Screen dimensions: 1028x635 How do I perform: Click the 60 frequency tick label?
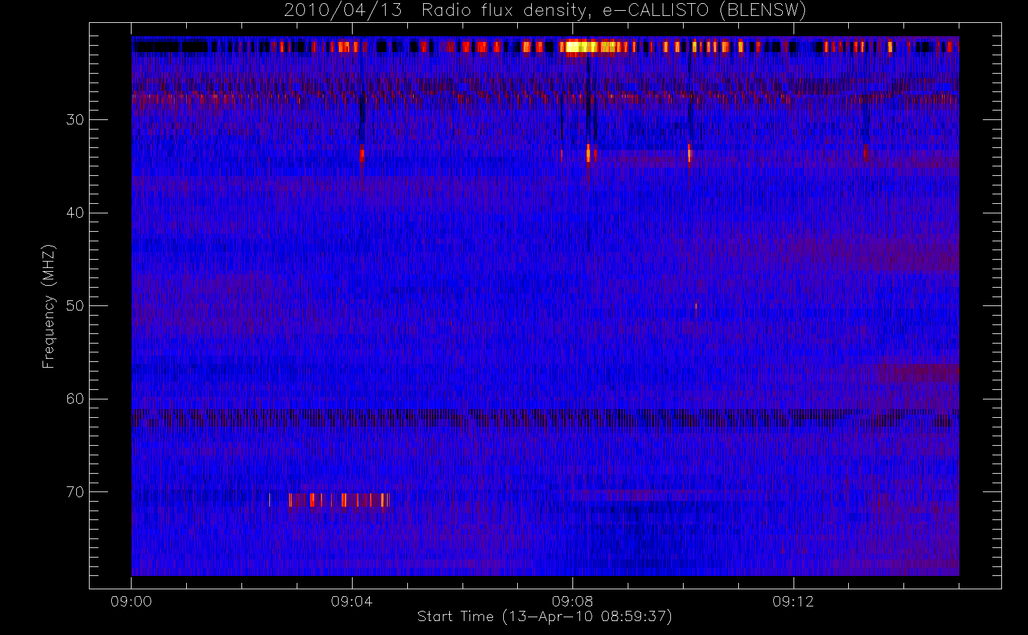75,399
